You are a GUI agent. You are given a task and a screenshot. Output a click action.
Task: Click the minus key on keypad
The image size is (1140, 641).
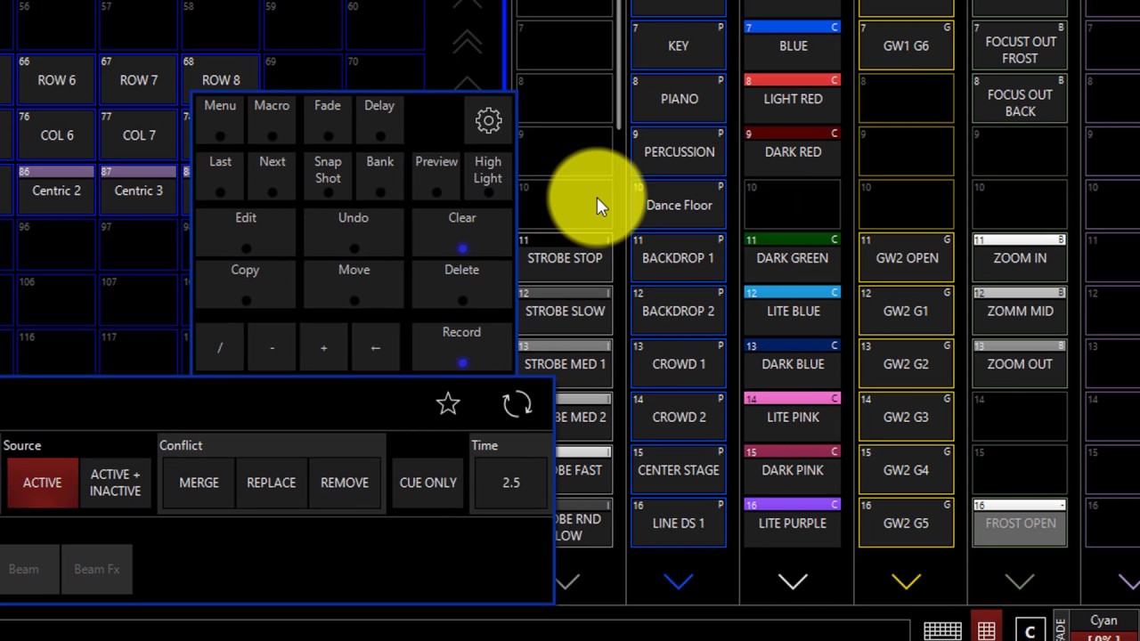(x=272, y=348)
